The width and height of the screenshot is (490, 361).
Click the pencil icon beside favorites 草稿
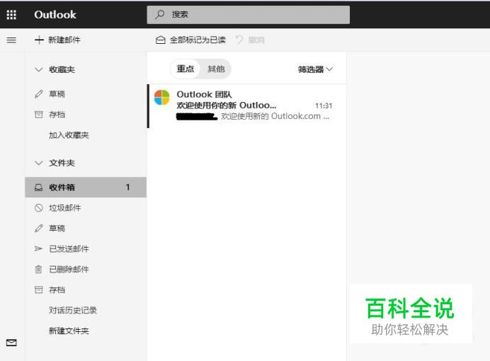tap(39, 93)
